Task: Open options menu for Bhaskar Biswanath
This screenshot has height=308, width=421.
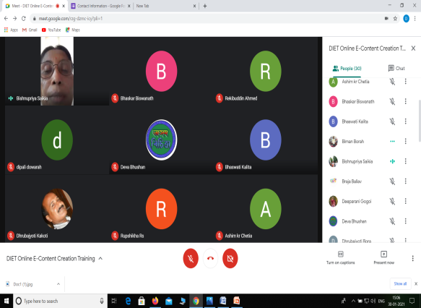Action: 405,101
